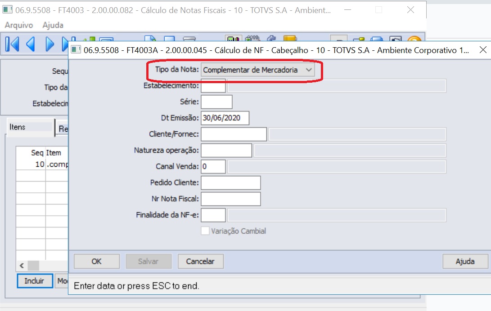Select the Itens tab in main window
The image size is (491, 311).
[x=30, y=127]
